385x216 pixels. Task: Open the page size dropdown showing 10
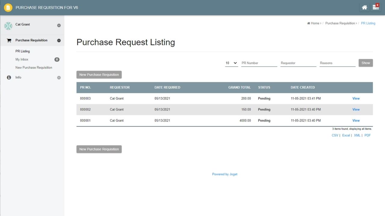click(x=231, y=63)
